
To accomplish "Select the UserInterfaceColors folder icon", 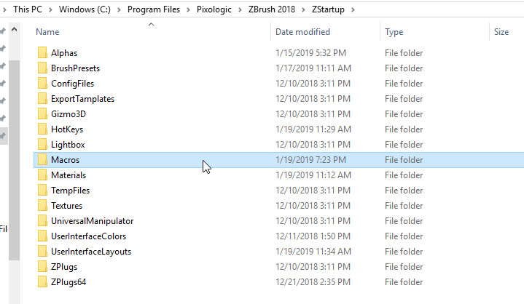I will coord(42,236).
